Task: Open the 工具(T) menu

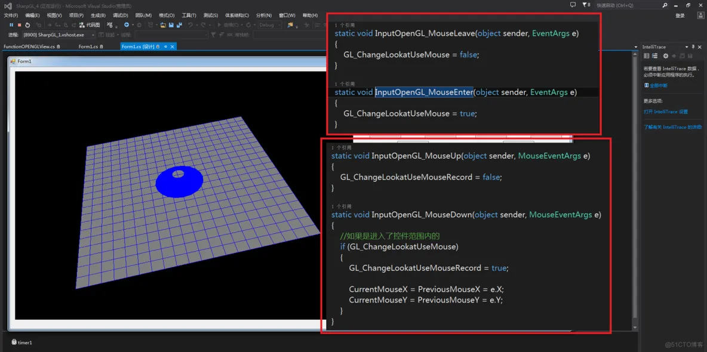Action: point(189,16)
